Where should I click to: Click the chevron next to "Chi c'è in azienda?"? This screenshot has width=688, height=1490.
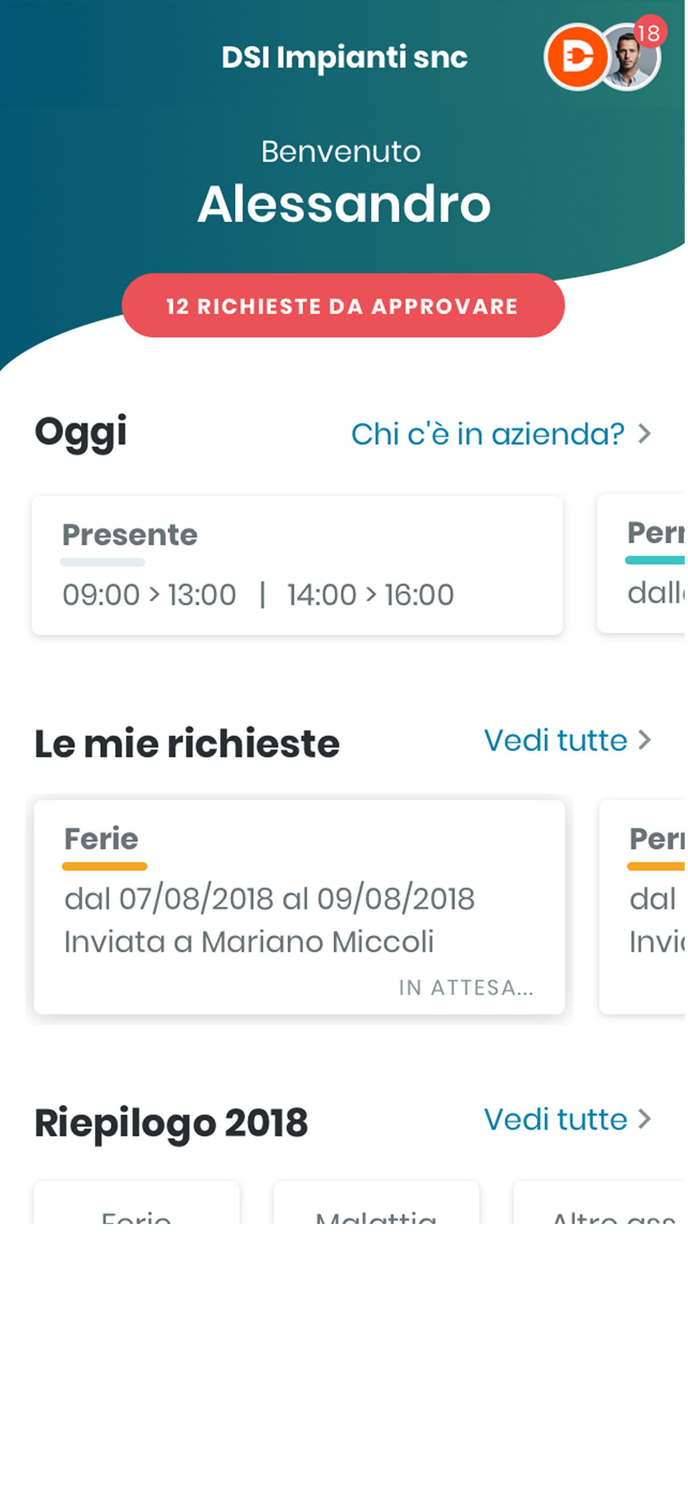click(x=645, y=433)
